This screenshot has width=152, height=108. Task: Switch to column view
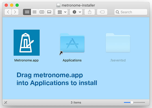point(42,12)
